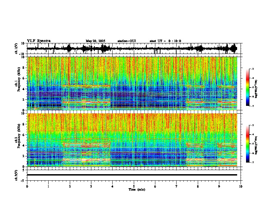Click the log(PSD) label beside the ch.2 color bar
This screenshot has height=209, width=271.
click(x=256, y=145)
